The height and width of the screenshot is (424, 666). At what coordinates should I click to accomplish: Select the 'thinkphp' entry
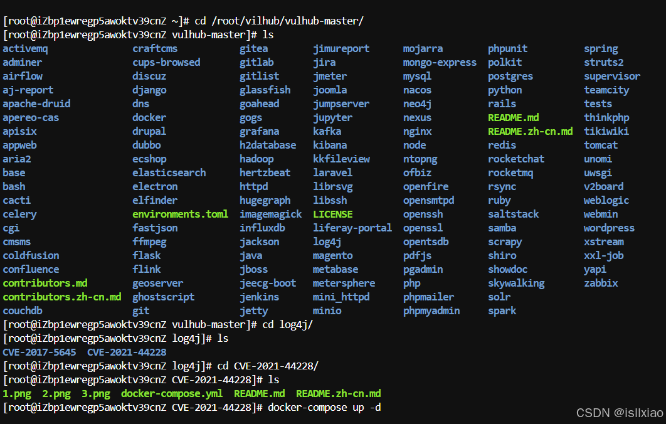point(606,118)
